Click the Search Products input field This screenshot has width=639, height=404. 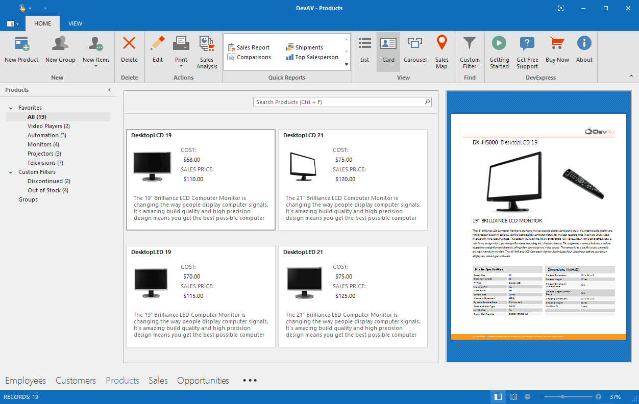pos(339,102)
